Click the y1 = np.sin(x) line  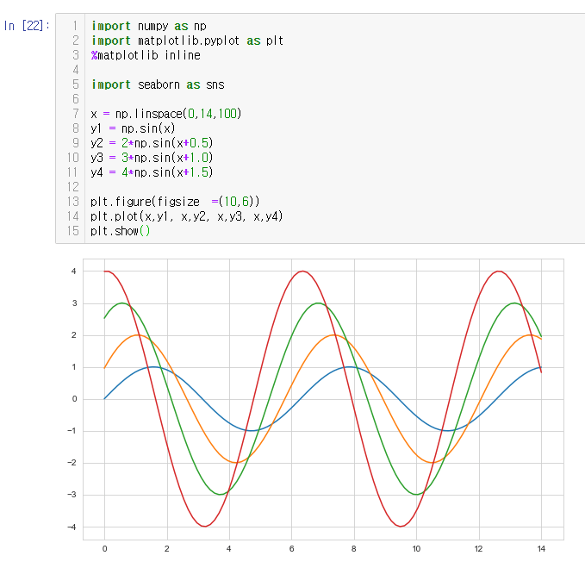133,128
